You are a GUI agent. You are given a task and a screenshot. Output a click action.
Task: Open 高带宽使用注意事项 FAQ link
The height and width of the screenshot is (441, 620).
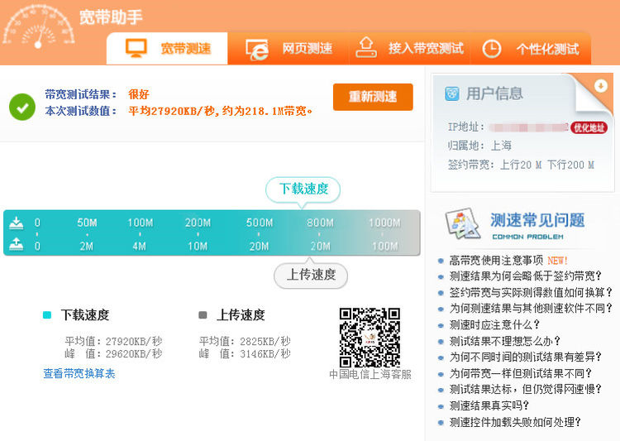pos(496,261)
